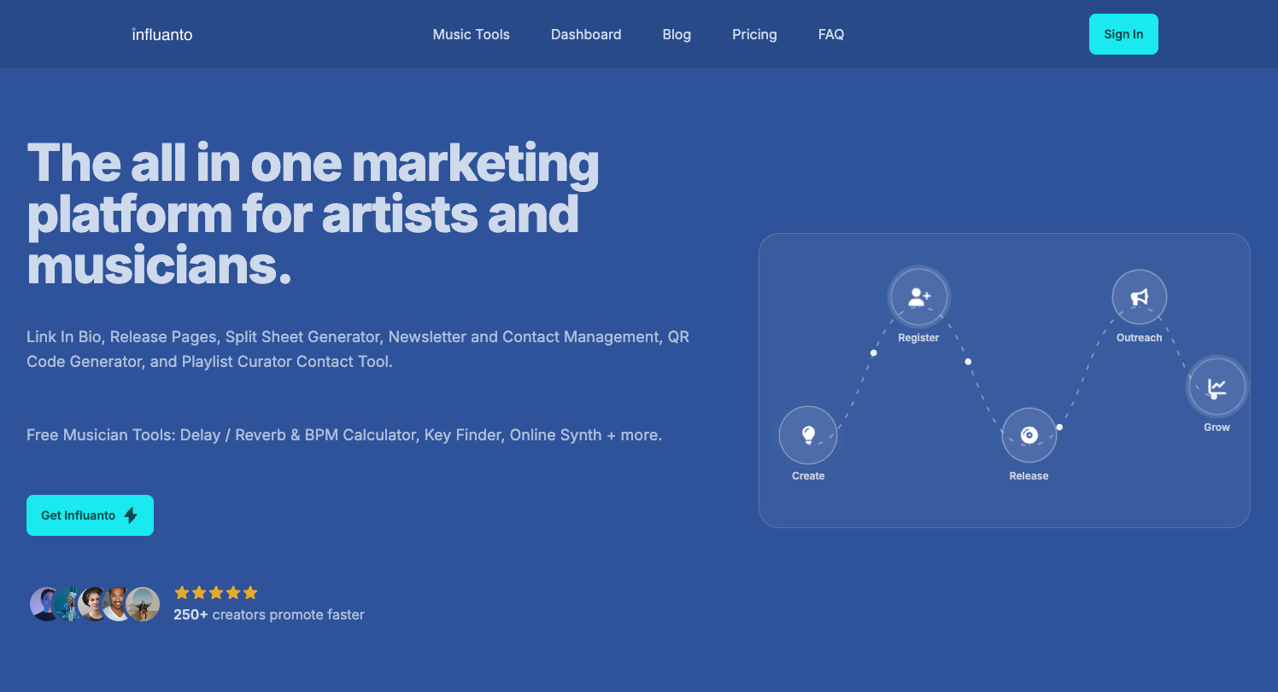View the Pricing page
The width and height of the screenshot is (1278, 692).
pyautogui.click(x=754, y=34)
